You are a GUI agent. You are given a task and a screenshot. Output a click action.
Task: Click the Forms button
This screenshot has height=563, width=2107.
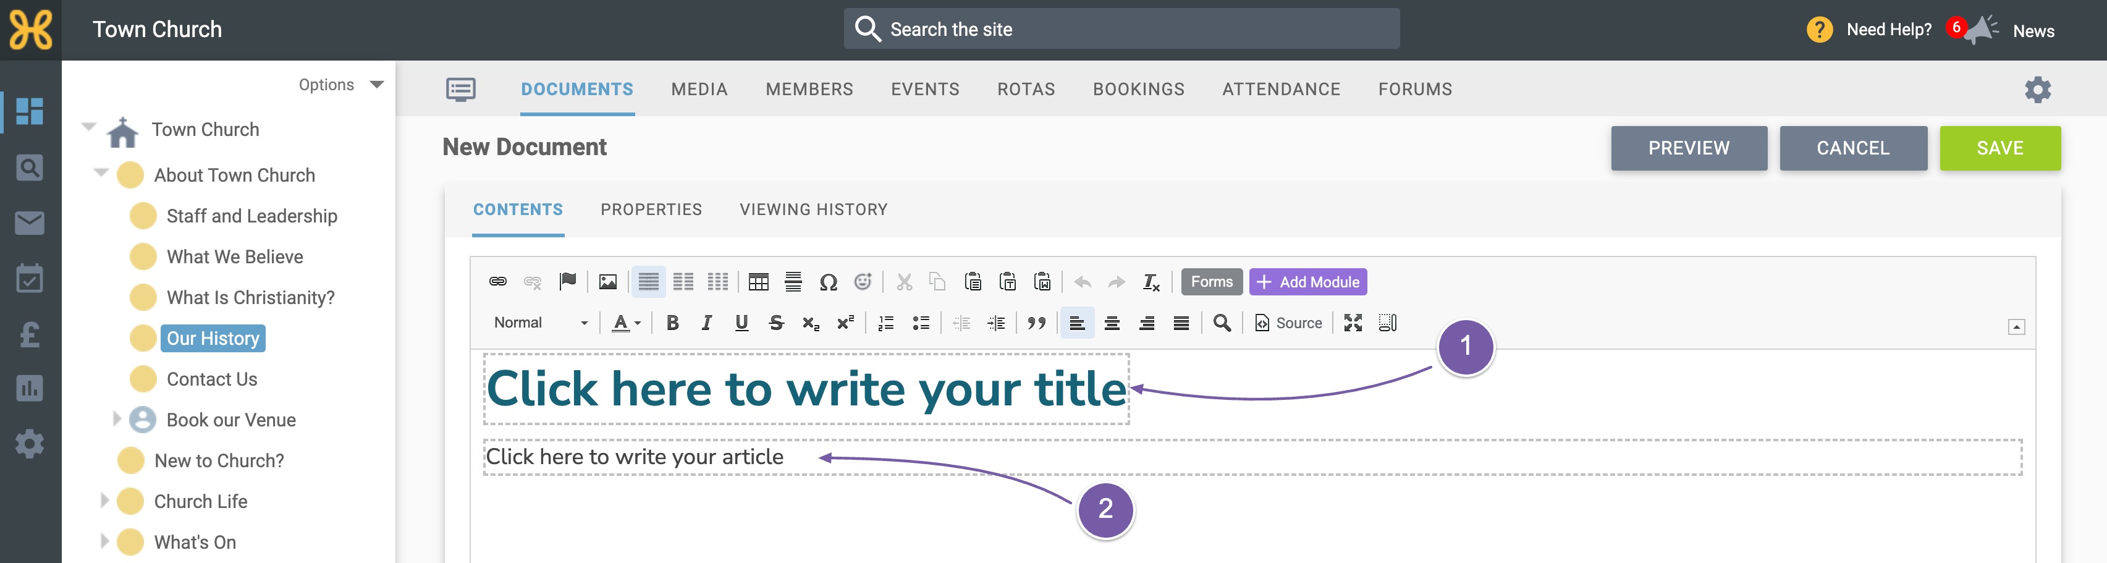(x=1211, y=282)
